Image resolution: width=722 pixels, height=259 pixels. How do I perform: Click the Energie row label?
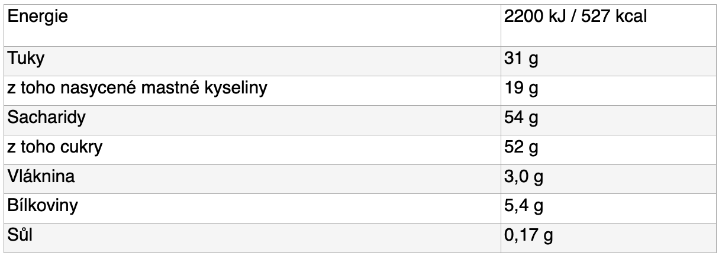pos(37,18)
